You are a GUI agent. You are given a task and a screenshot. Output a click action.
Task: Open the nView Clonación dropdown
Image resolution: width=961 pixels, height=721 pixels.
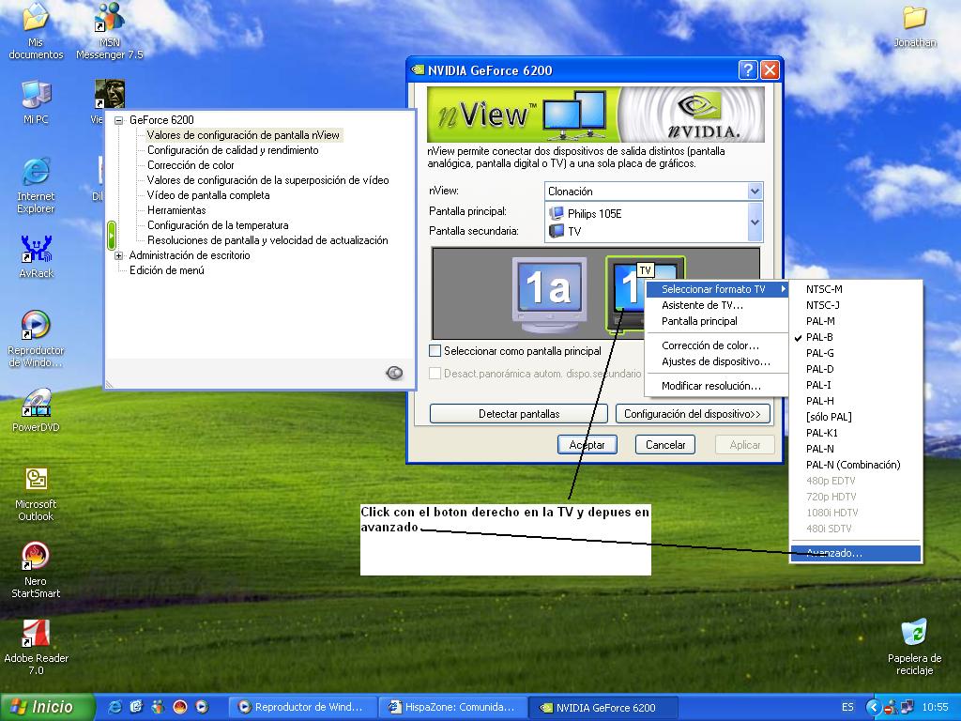click(754, 192)
